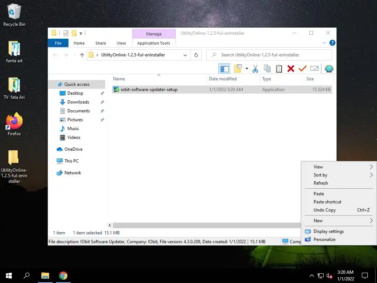Choose Undo Copy from the context menu
Screen dimensions: 377x283
(339, 210)
